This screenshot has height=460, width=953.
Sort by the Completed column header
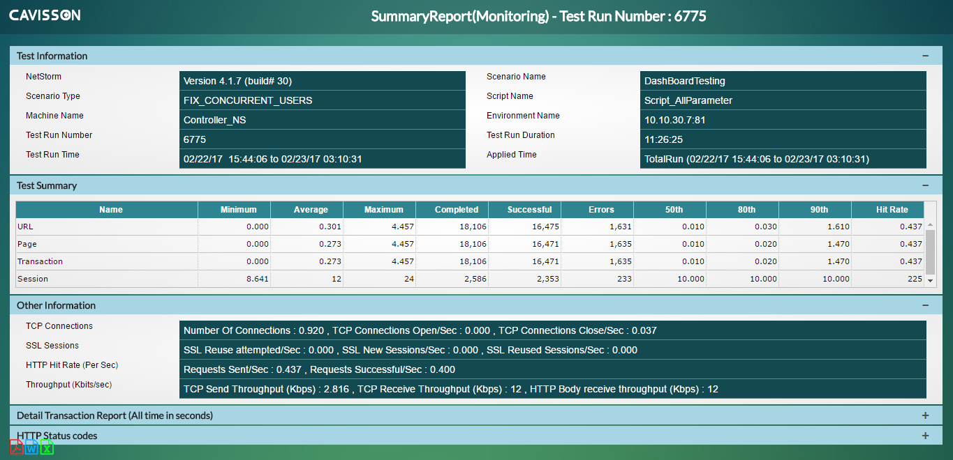tap(452, 210)
